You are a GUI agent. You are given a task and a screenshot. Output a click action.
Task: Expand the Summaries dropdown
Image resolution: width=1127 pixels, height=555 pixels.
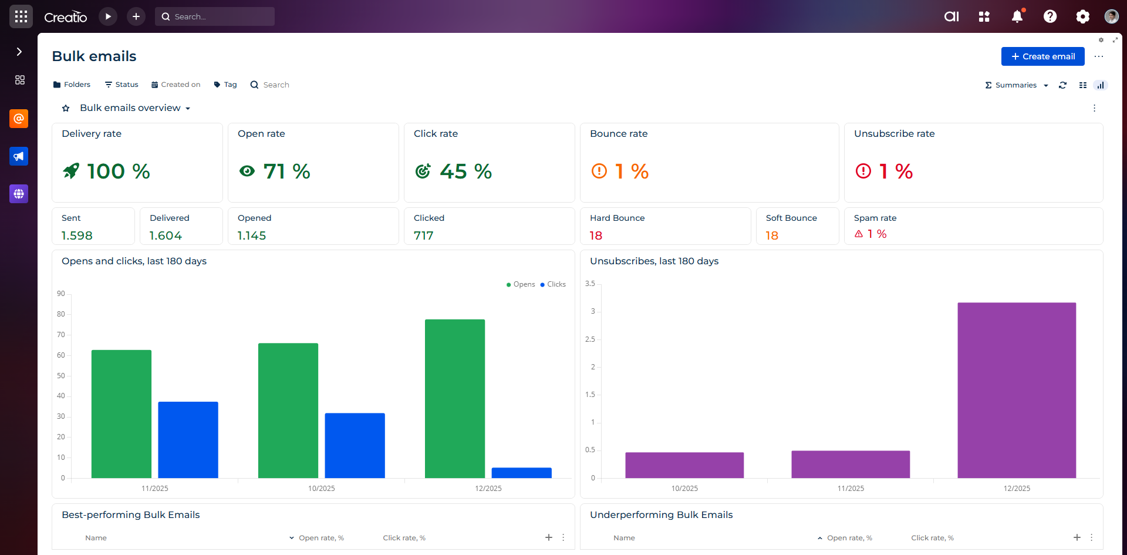(1016, 85)
